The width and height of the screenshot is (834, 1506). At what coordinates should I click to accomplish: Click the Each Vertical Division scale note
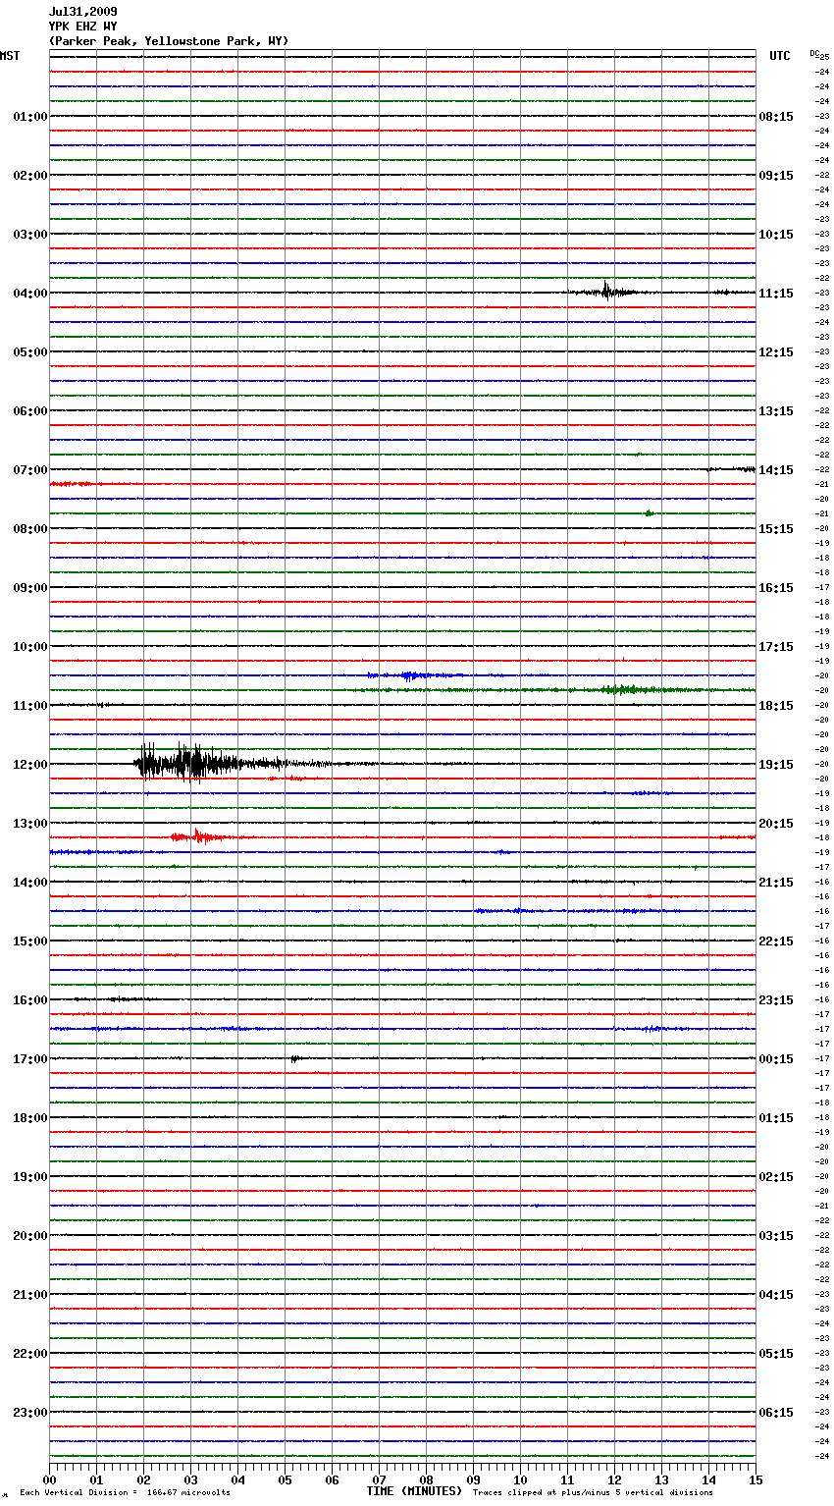tap(125, 1493)
